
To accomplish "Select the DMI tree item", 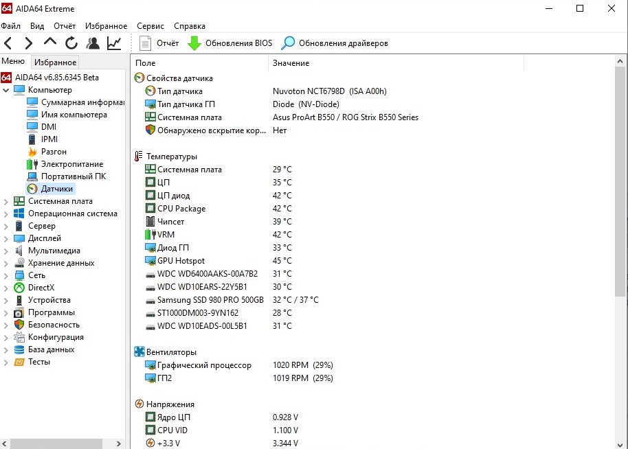I will coord(42,127).
